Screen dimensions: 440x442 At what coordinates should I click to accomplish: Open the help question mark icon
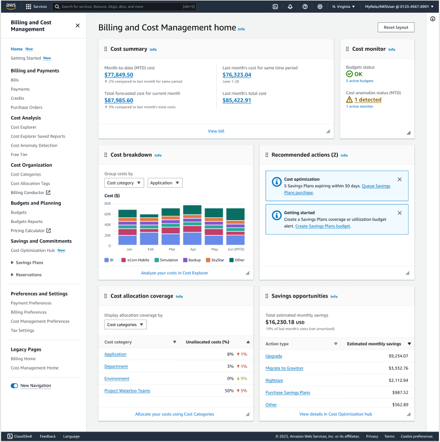(305, 7)
